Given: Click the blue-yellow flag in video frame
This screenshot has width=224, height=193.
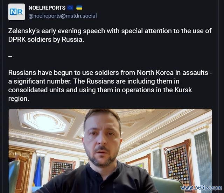Looking at the screenshot, I should (x=37, y=172).
